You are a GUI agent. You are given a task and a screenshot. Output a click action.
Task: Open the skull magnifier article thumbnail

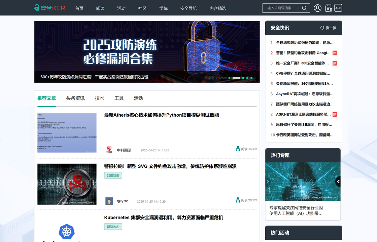tap(67, 184)
